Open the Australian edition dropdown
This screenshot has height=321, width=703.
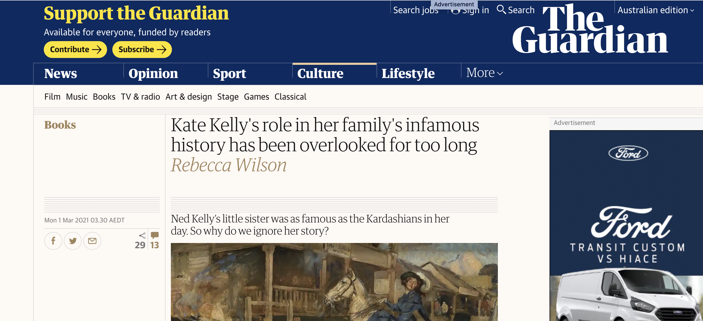pos(656,10)
